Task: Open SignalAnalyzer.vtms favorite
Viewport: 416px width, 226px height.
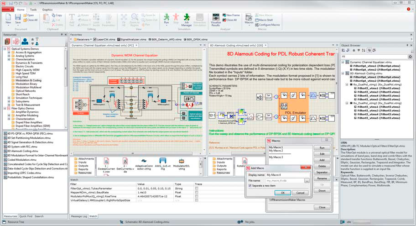Action: tap(131, 40)
